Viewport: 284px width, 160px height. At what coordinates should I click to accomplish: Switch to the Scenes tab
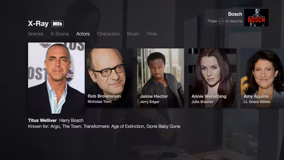coord(36,34)
